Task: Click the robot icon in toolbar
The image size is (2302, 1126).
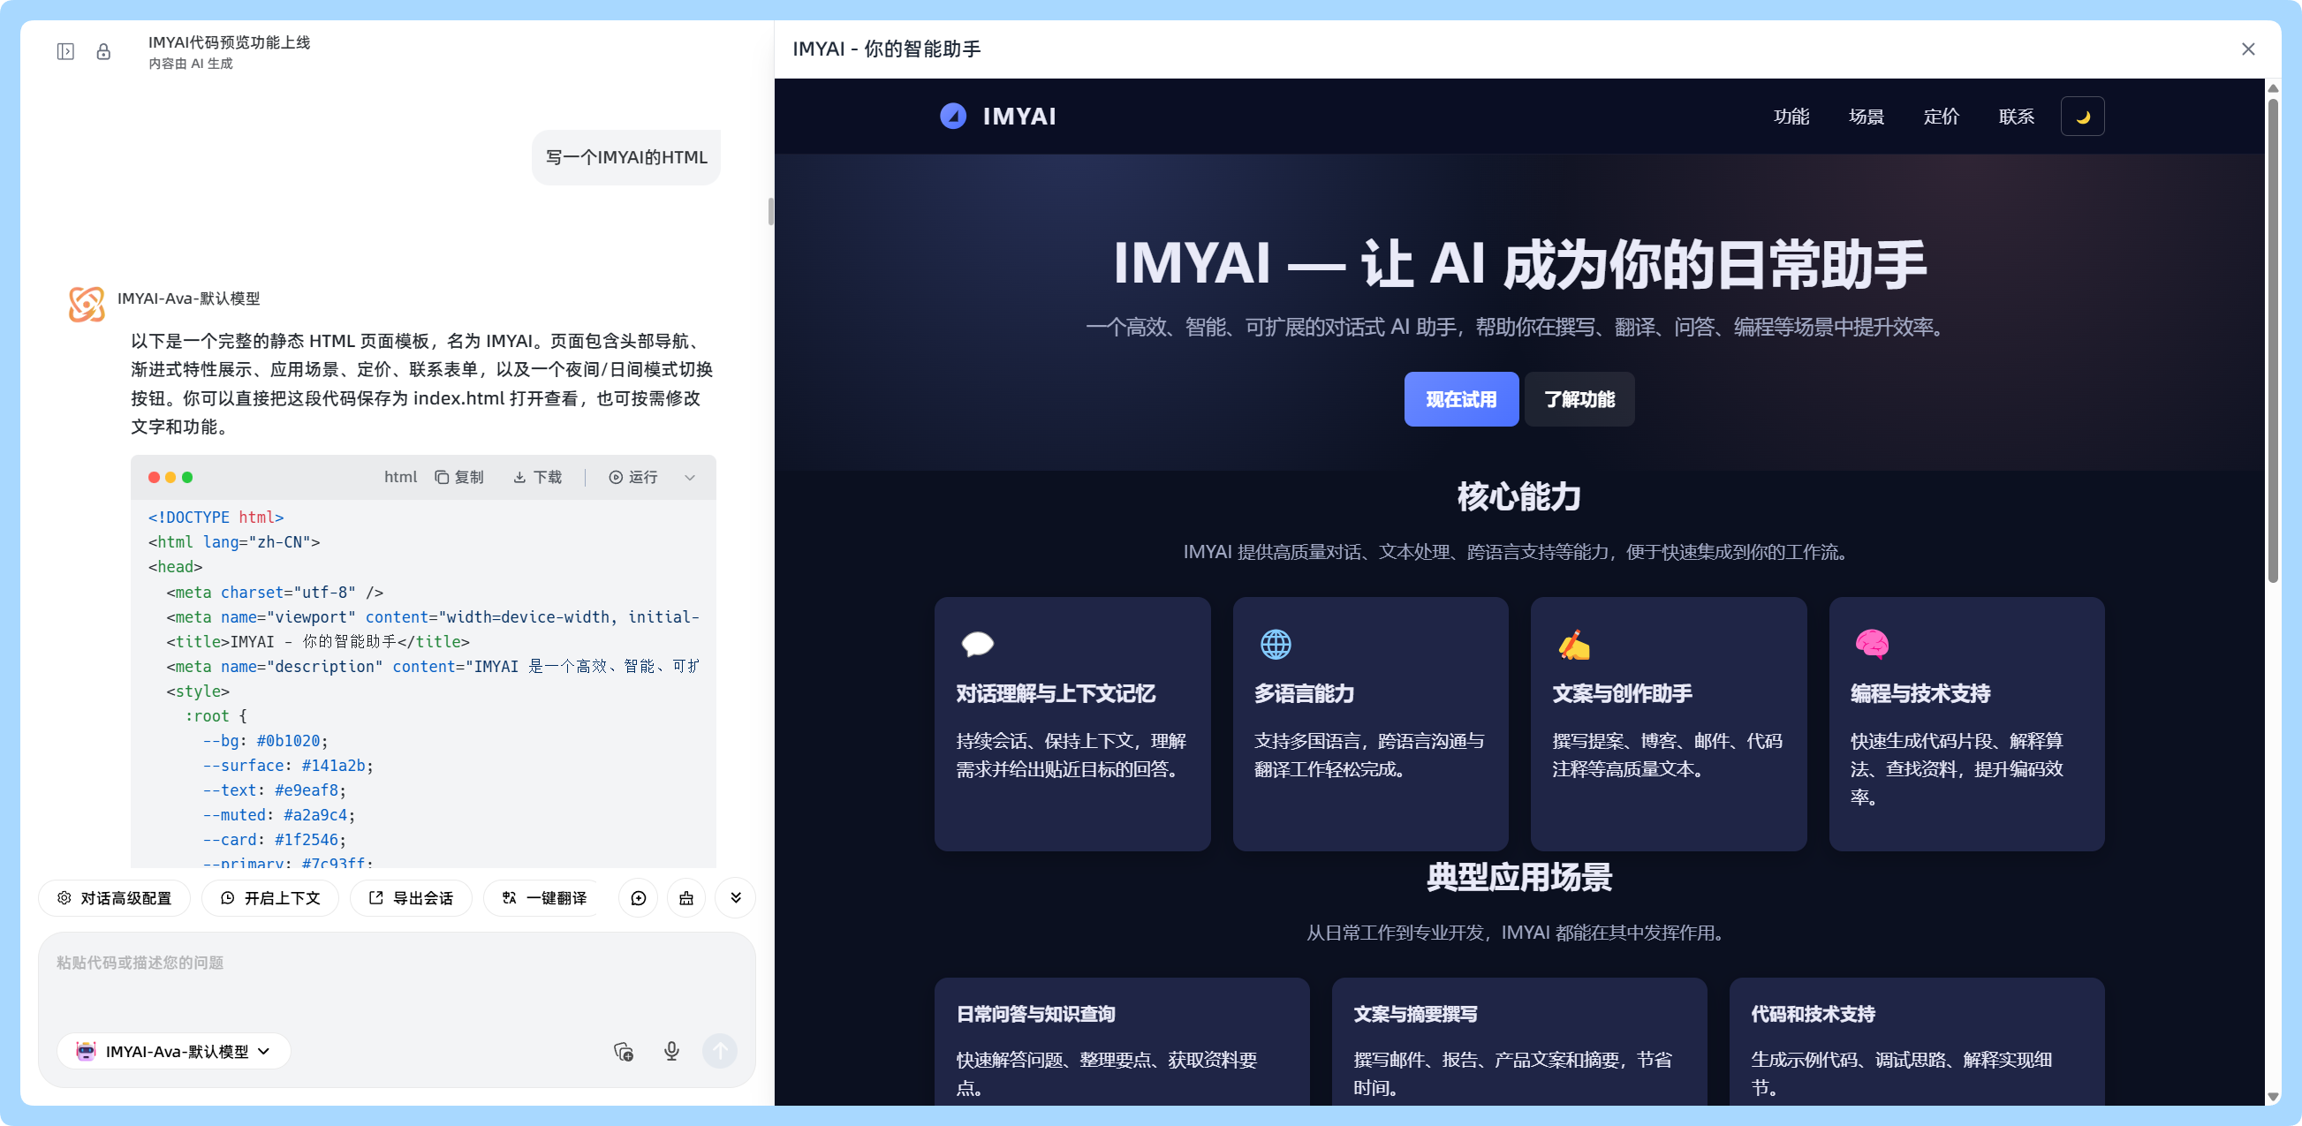Action: coord(686,898)
